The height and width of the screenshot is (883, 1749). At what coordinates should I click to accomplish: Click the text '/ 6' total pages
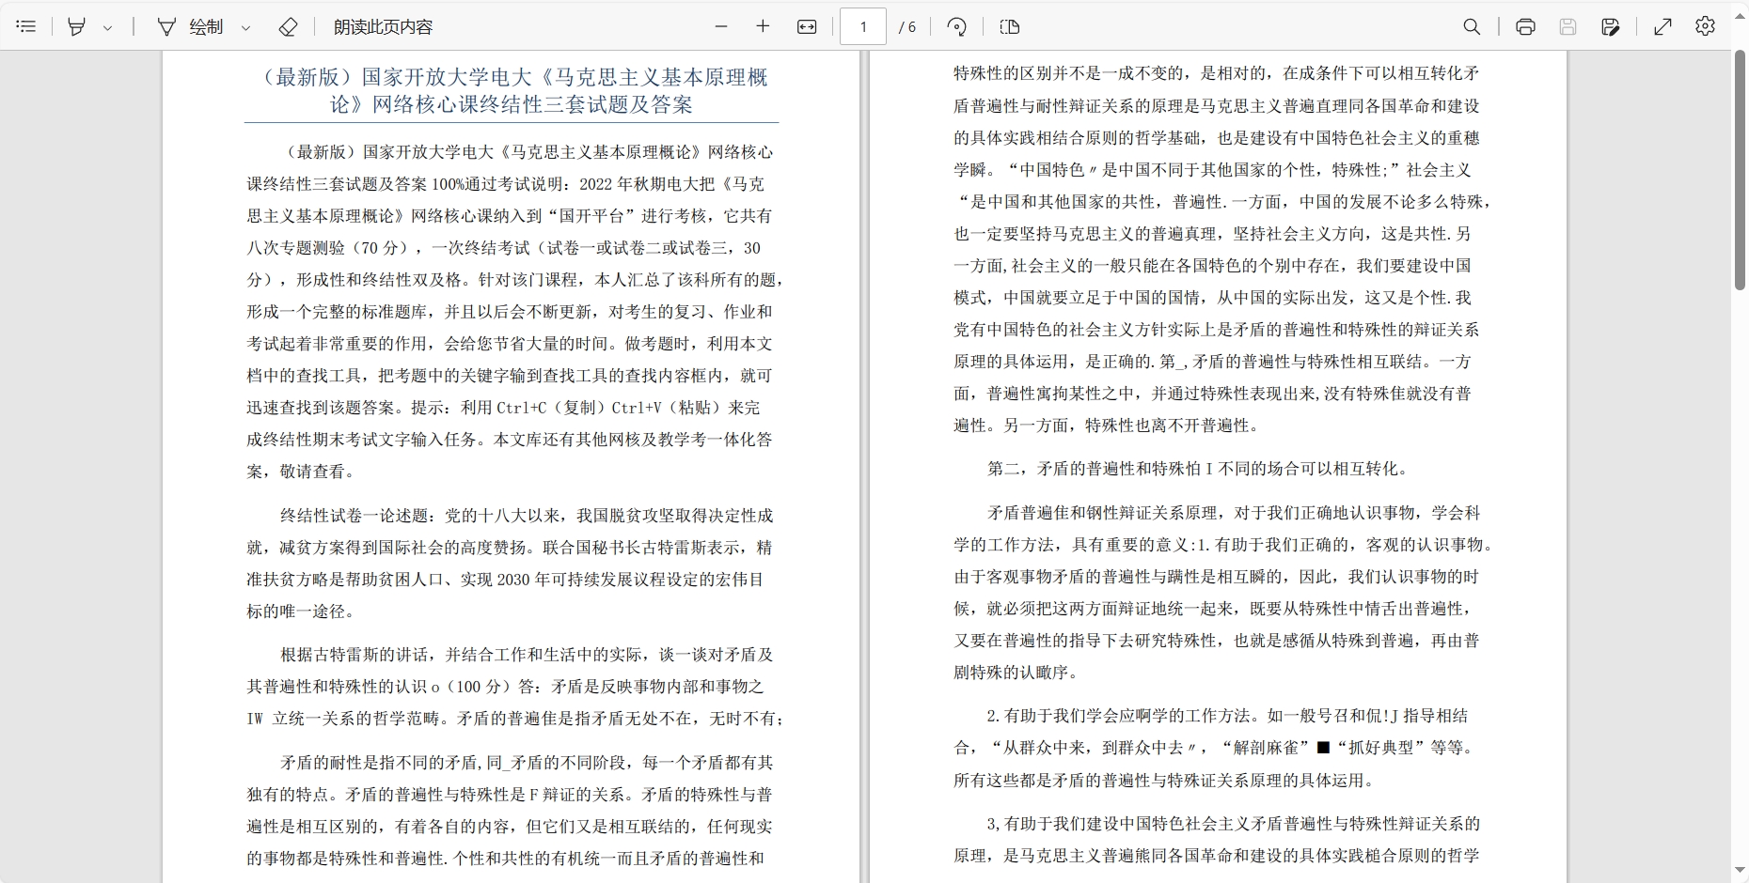point(907,27)
